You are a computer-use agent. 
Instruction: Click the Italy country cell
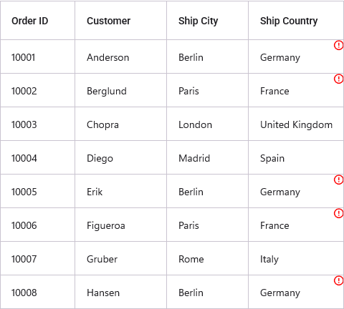[296, 258]
